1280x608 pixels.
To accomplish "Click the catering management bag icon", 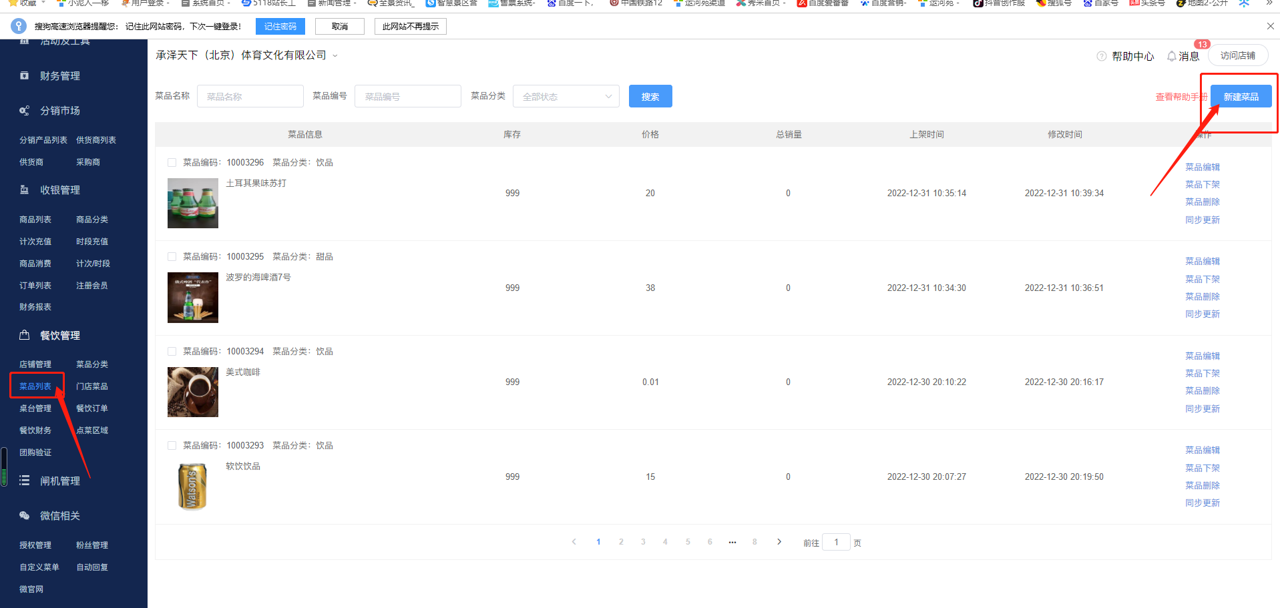I will click(x=24, y=335).
